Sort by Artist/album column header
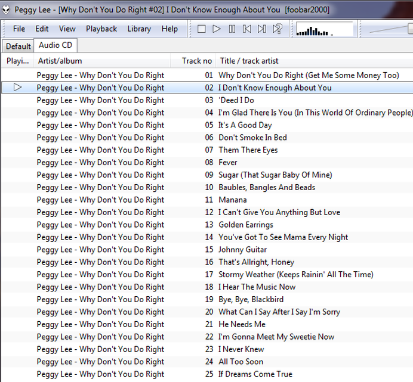This screenshot has width=413, height=382. click(102, 61)
